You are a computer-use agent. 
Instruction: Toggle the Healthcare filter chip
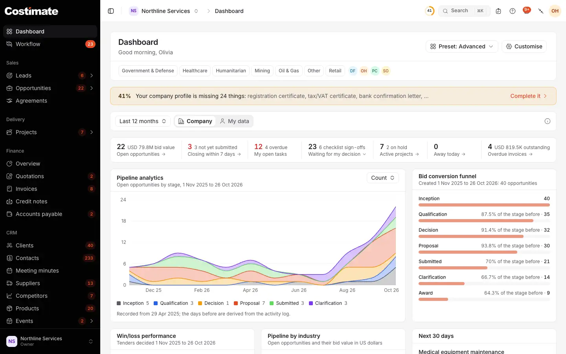tap(195, 71)
